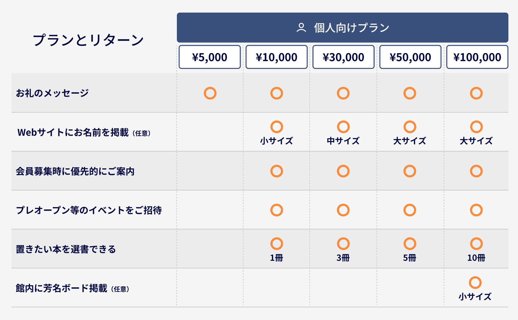Click the circle above 10冊

click(476, 244)
